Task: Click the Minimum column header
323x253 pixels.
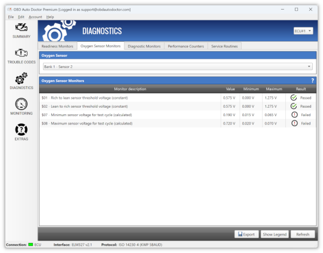Action: click(x=251, y=89)
